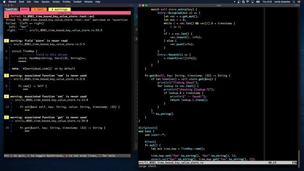Open Spotlight search magnifier icon
This screenshot has width=304, height=171.
(x=294, y=2)
